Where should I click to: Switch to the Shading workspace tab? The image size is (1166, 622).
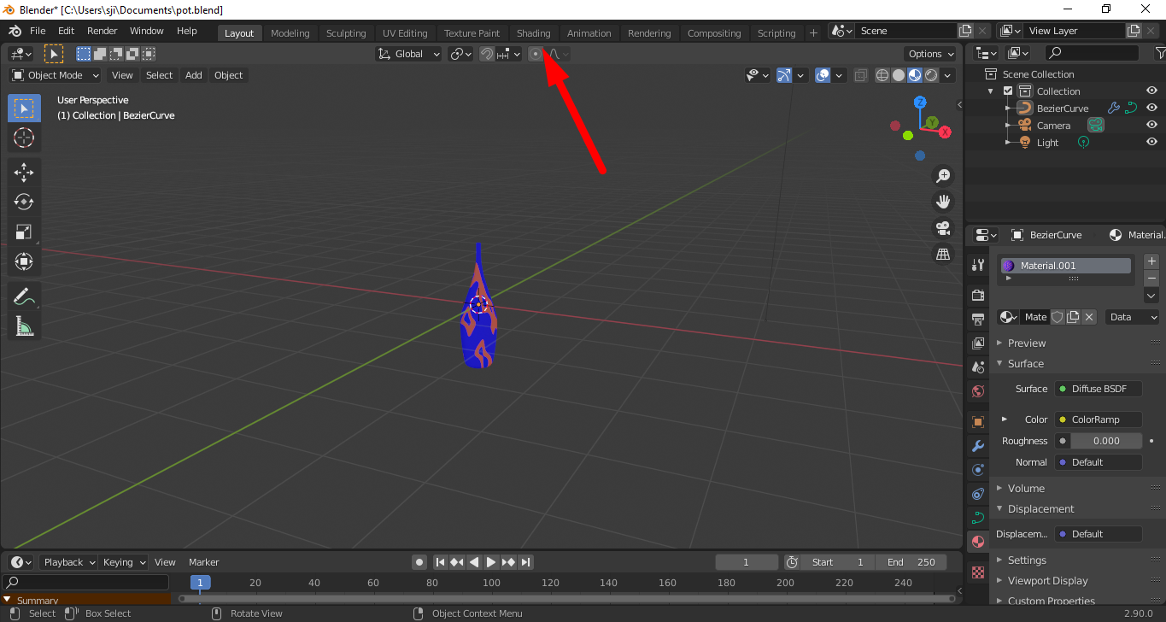click(x=533, y=32)
